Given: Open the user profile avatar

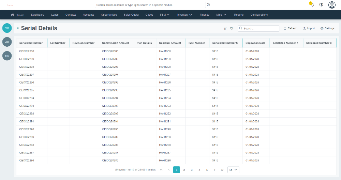Looking at the screenshot, I should click(x=332, y=5).
